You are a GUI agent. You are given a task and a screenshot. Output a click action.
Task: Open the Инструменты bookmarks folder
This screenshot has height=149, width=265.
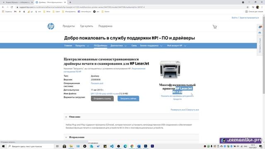(x=69, y=12)
